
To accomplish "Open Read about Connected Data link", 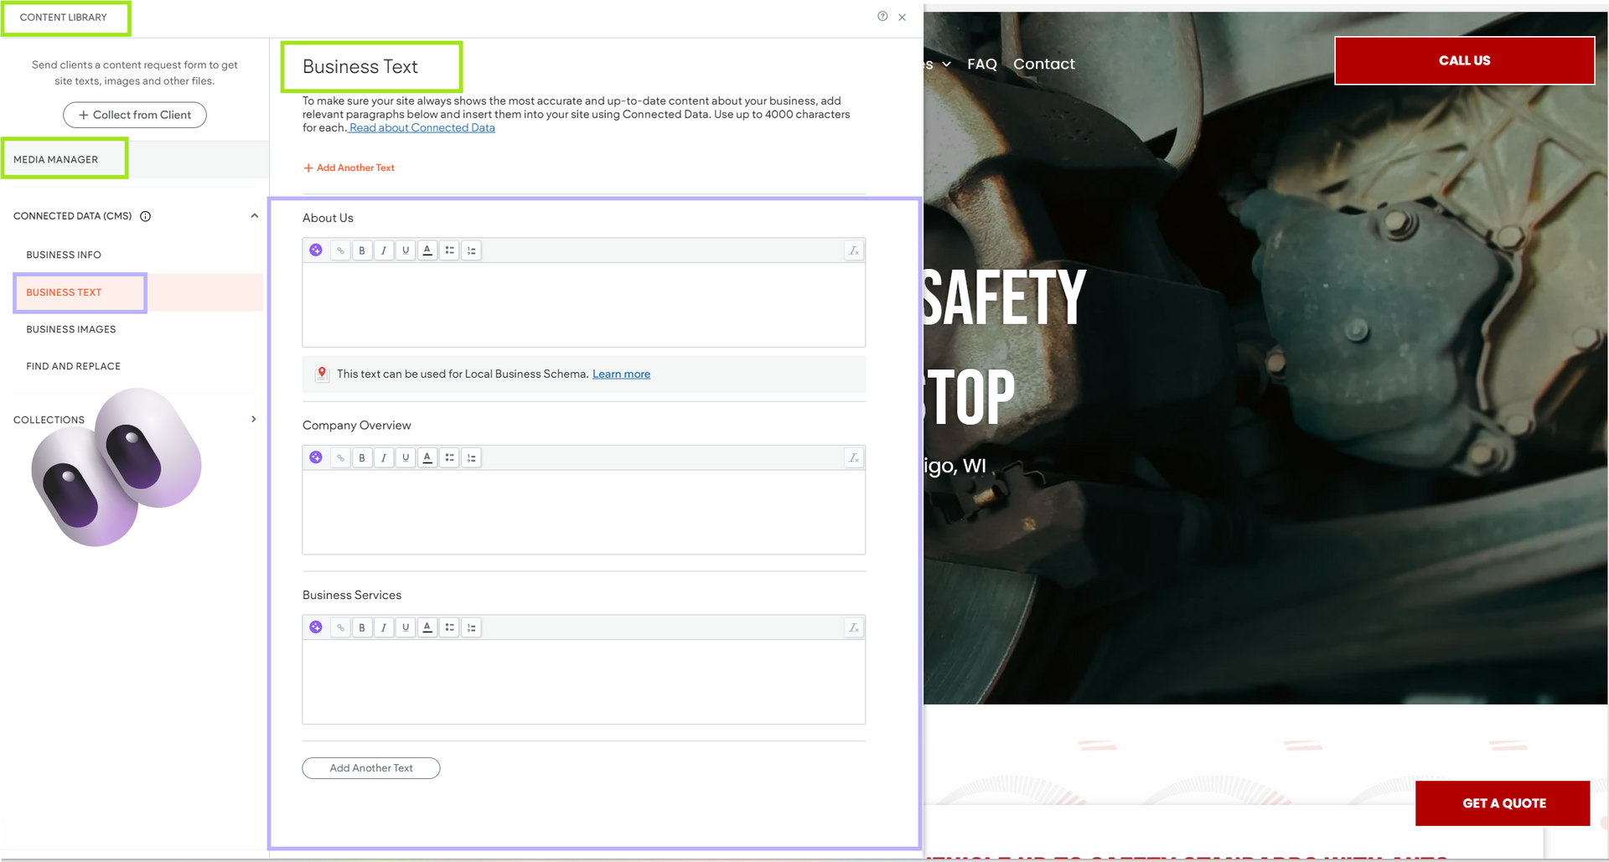I will (x=422, y=127).
